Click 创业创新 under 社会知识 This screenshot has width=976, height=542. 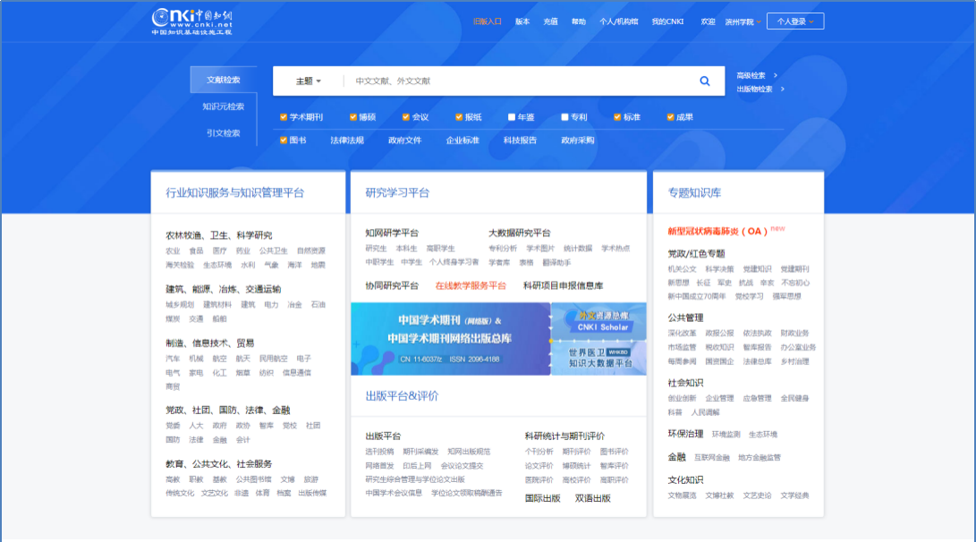point(683,398)
